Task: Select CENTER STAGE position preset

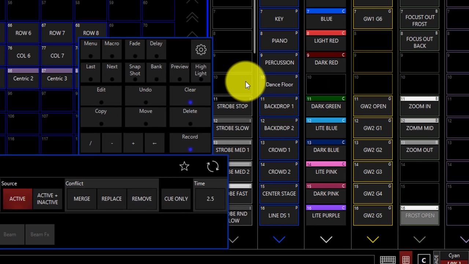Action: 279,194
